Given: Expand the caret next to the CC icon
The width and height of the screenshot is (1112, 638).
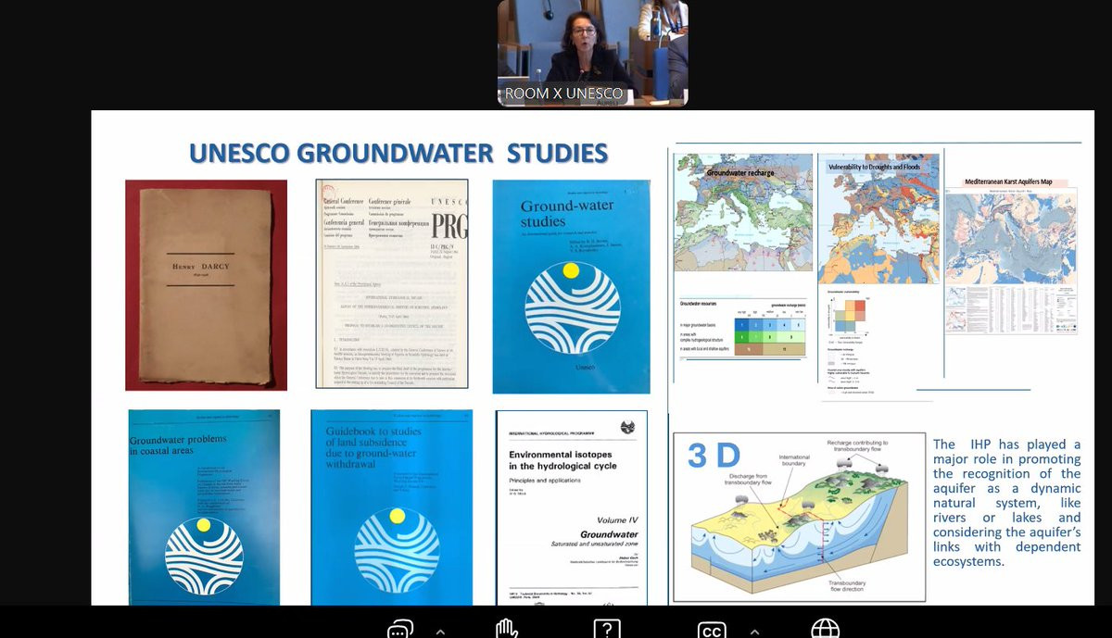Looking at the screenshot, I should (754, 632).
